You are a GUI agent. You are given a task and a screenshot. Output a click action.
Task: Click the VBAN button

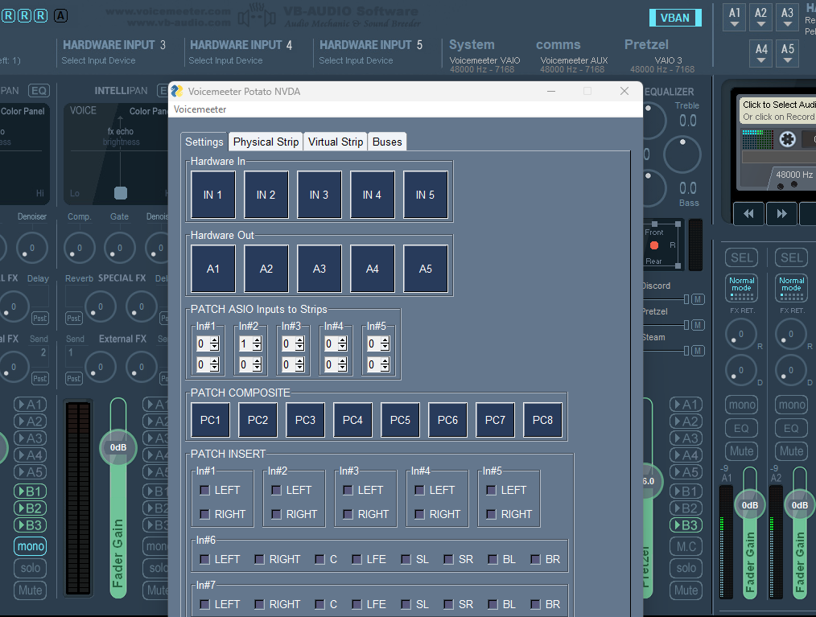674,18
